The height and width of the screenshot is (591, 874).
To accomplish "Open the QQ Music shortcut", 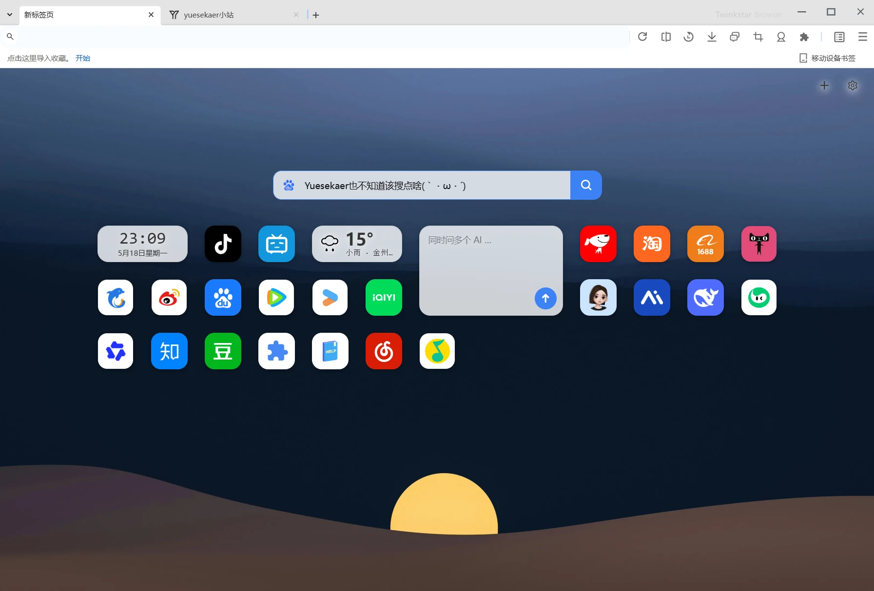I will tap(437, 351).
